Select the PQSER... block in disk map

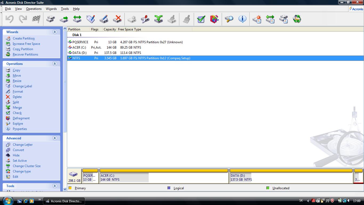click(90, 176)
